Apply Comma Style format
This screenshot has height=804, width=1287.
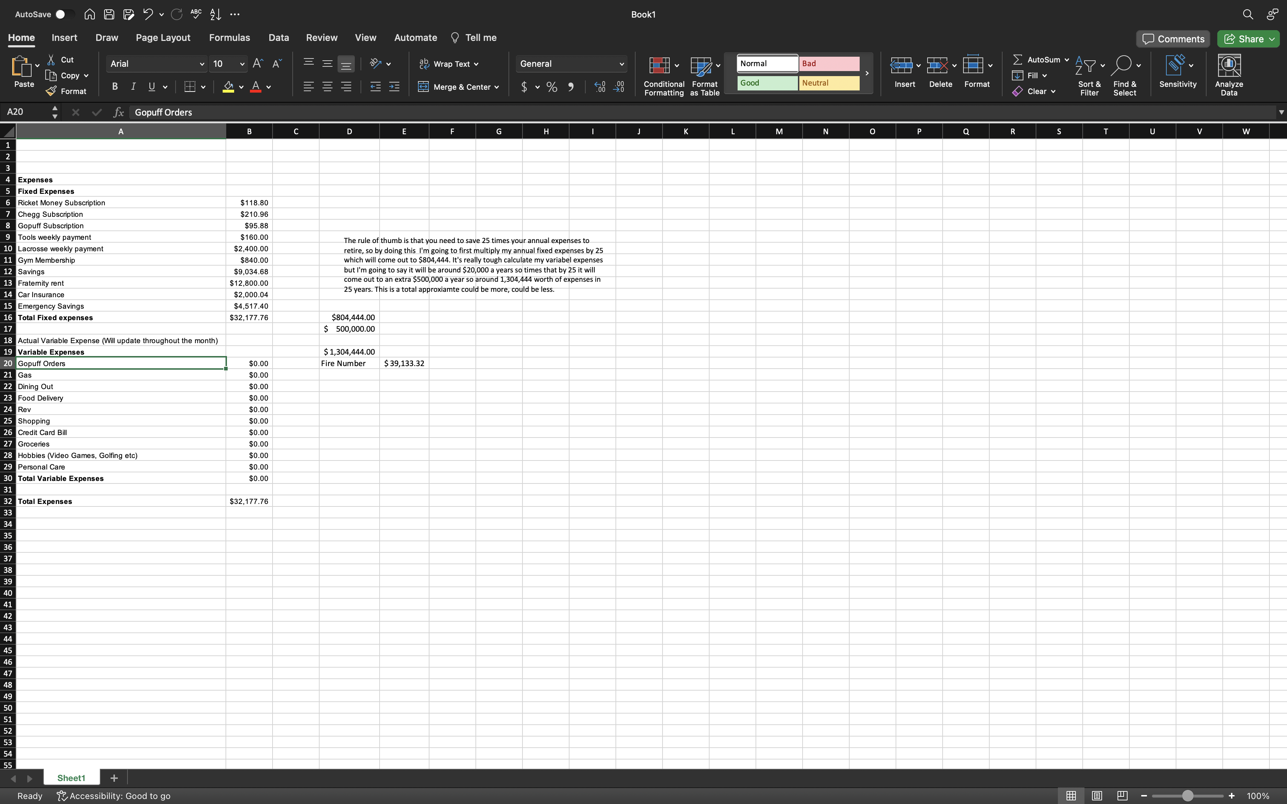pyautogui.click(x=571, y=87)
